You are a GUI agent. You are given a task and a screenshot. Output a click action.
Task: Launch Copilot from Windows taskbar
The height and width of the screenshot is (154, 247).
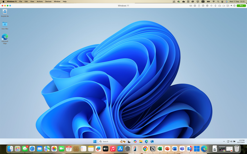(x=135, y=142)
